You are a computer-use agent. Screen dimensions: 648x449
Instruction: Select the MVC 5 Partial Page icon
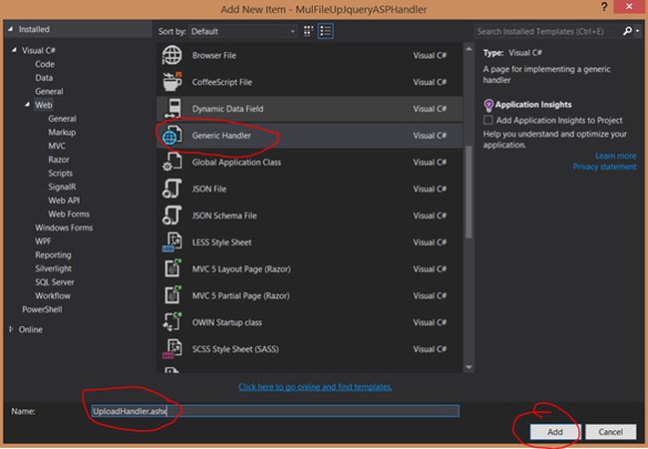click(172, 295)
